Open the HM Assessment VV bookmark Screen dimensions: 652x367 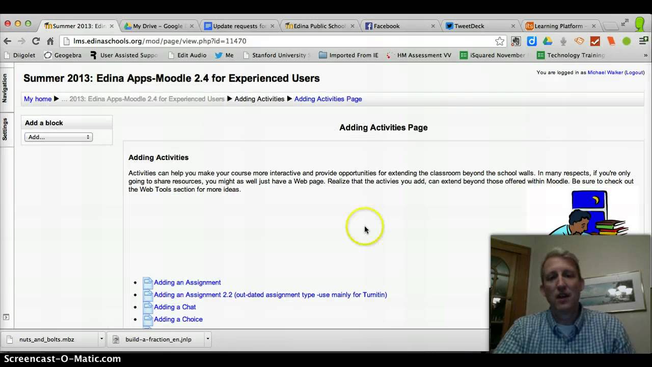(419, 55)
